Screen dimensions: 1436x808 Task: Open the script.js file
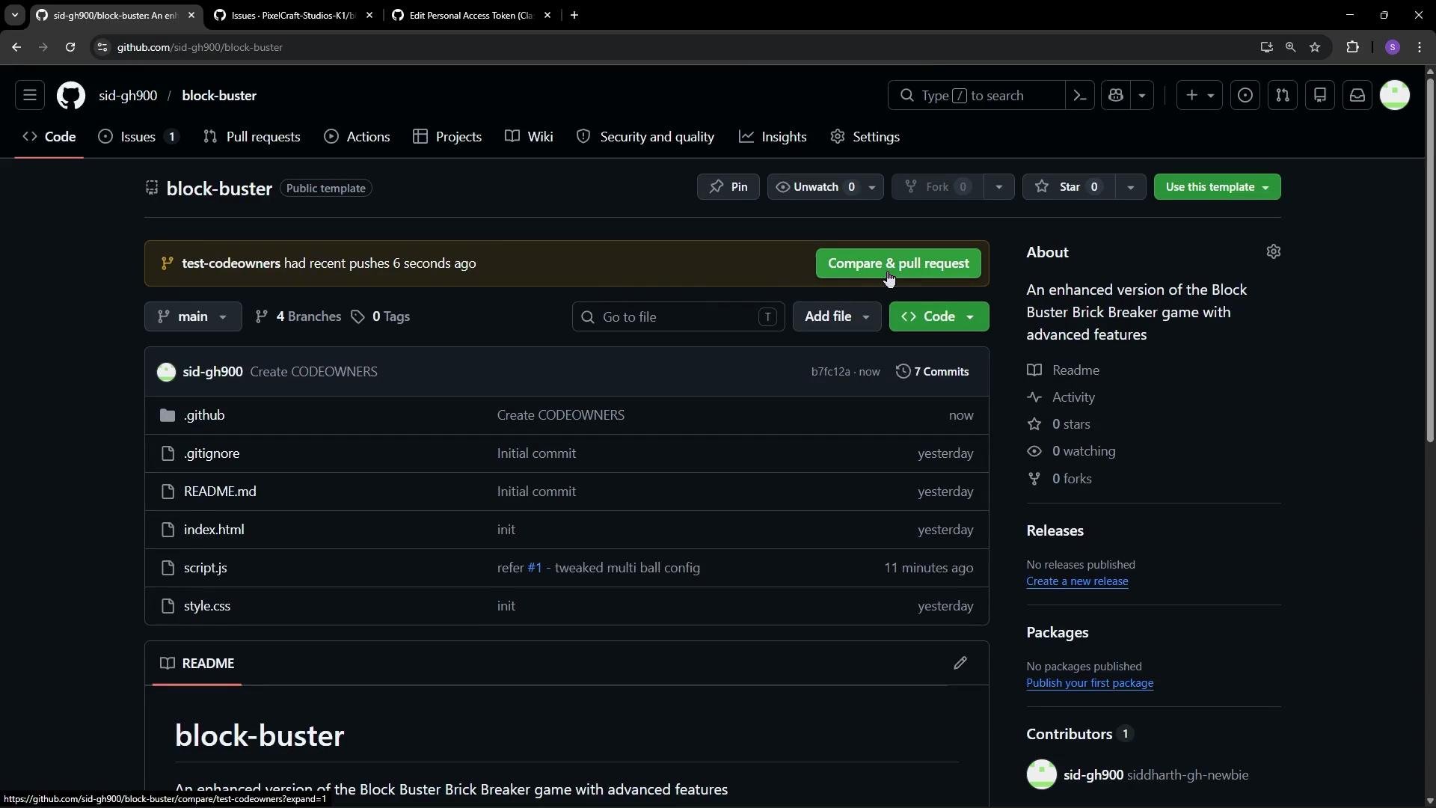pyautogui.click(x=206, y=568)
